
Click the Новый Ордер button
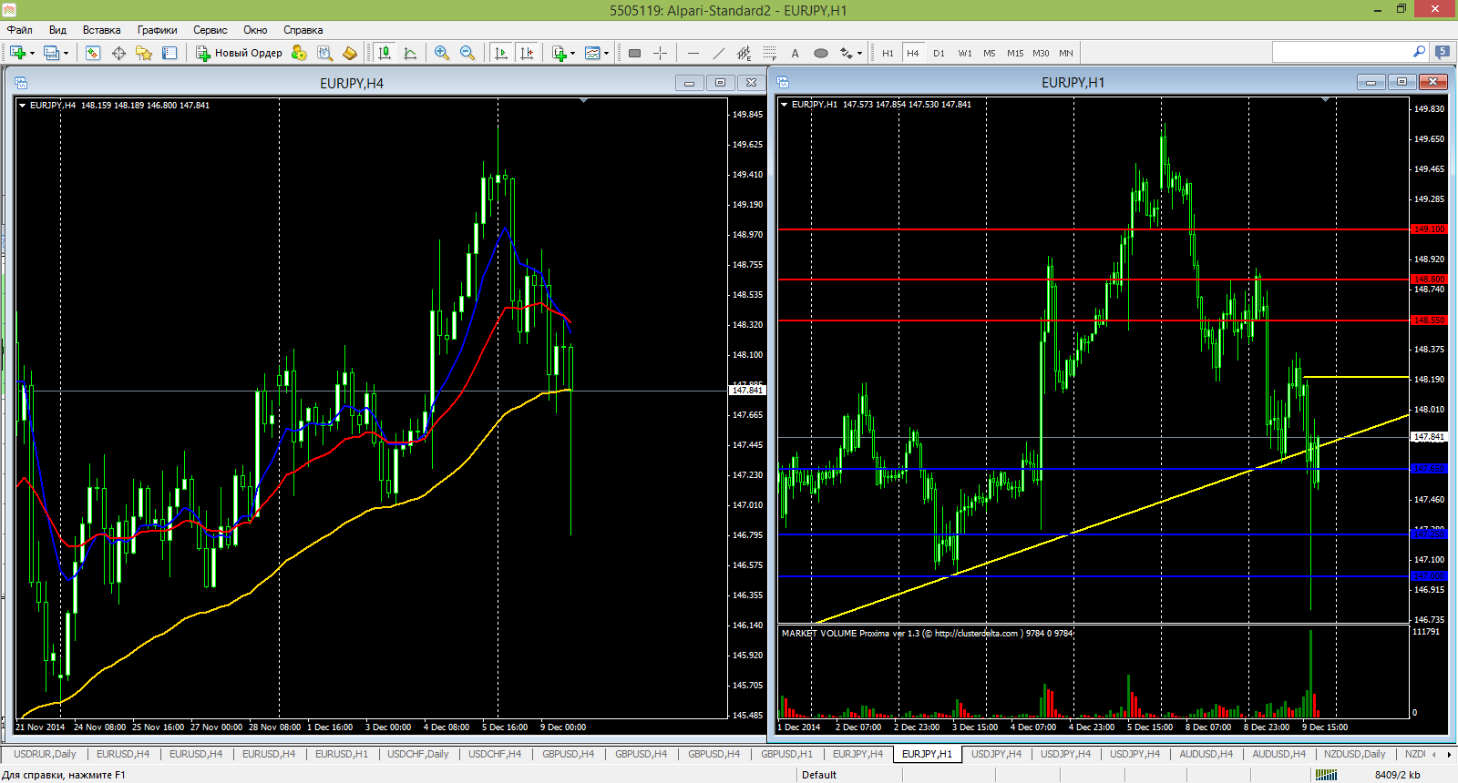(240, 53)
